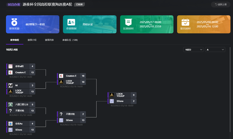Click SDone name in the Round 2 match
This screenshot has height=139, width=233.
(x=69, y=120)
